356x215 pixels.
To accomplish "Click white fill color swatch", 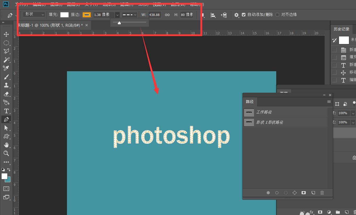I will click(64, 15).
